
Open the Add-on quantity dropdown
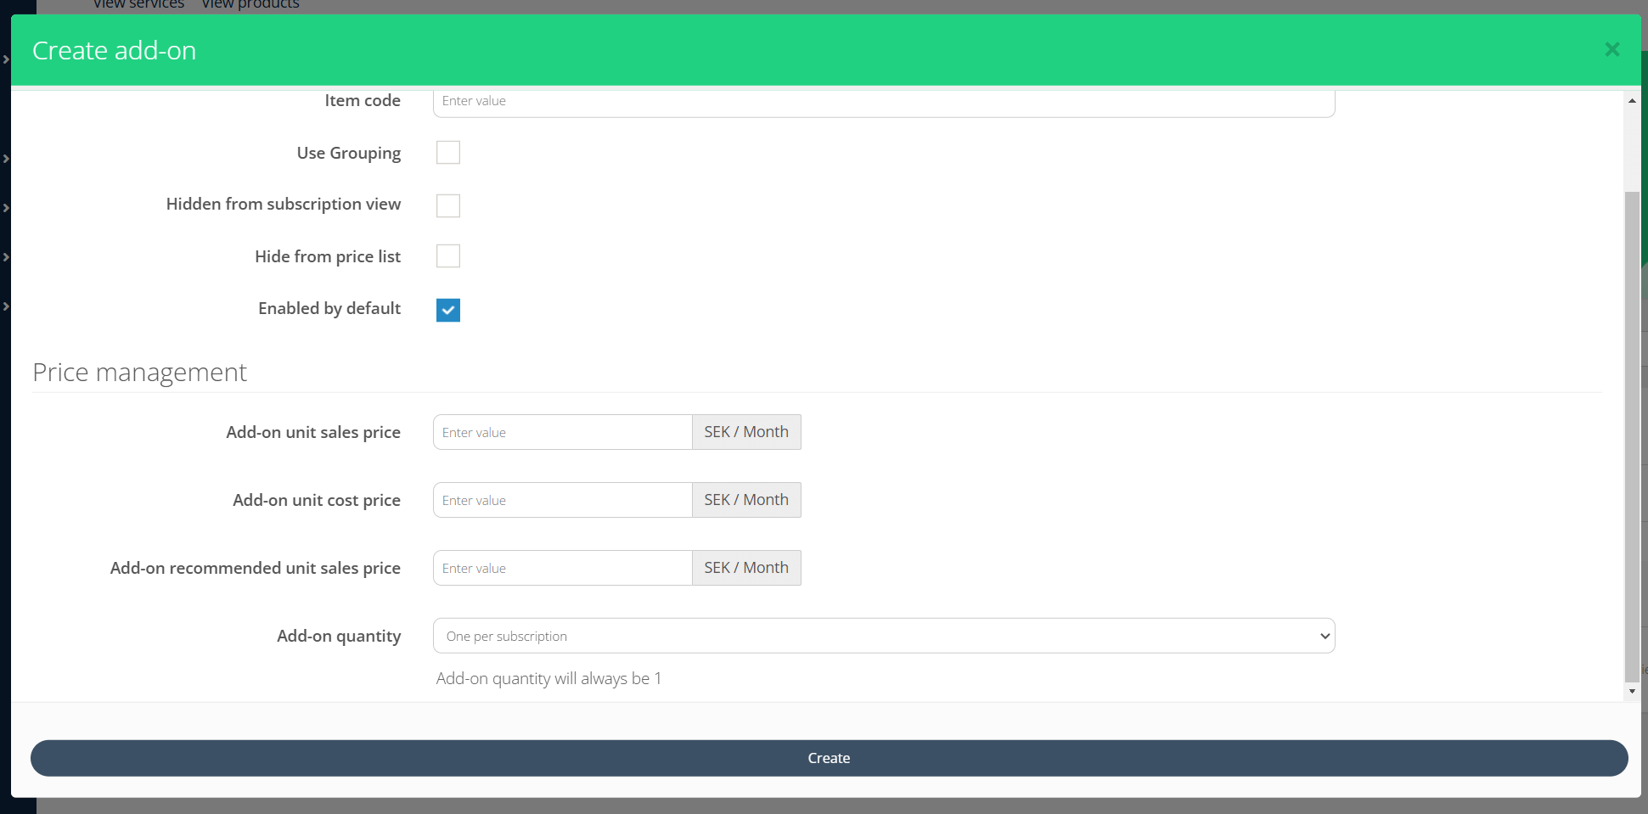884,636
